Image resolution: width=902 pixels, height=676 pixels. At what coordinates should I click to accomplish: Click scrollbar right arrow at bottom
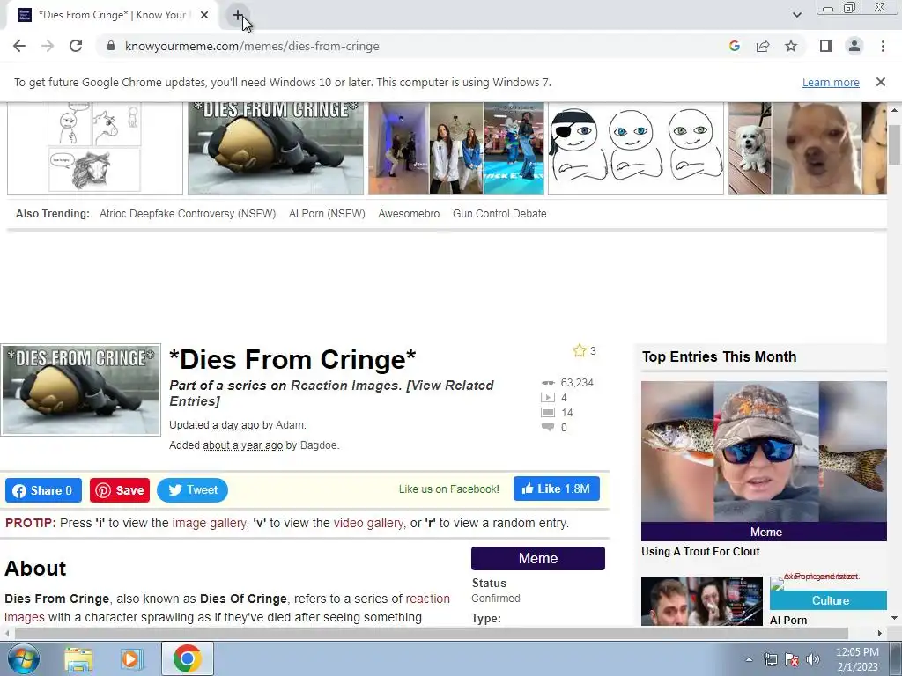click(x=880, y=634)
